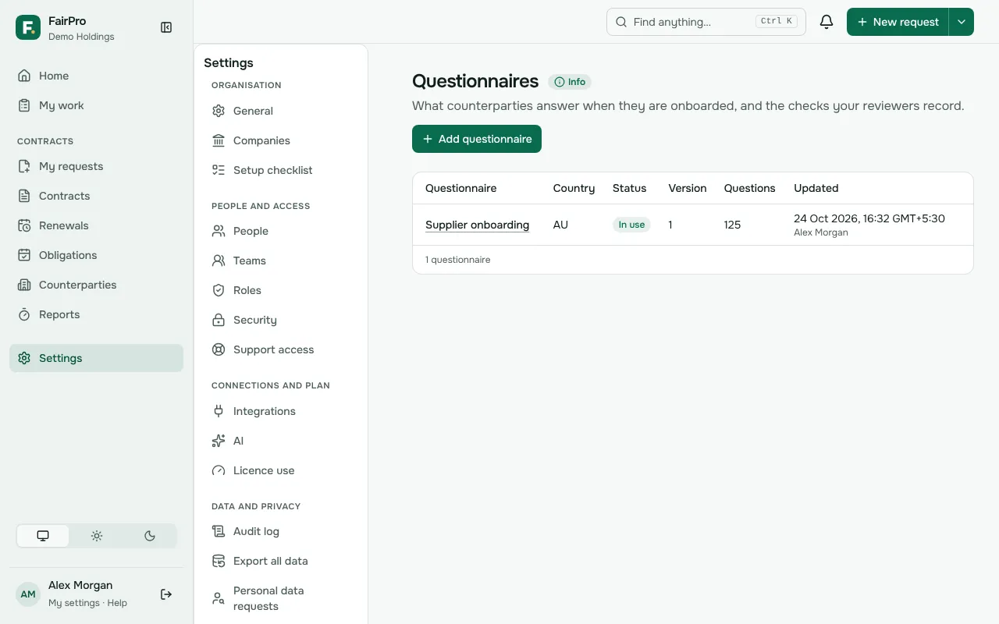Select Settings in main sidebar
Image resolution: width=999 pixels, height=624 pixels.
coord(96,358)
